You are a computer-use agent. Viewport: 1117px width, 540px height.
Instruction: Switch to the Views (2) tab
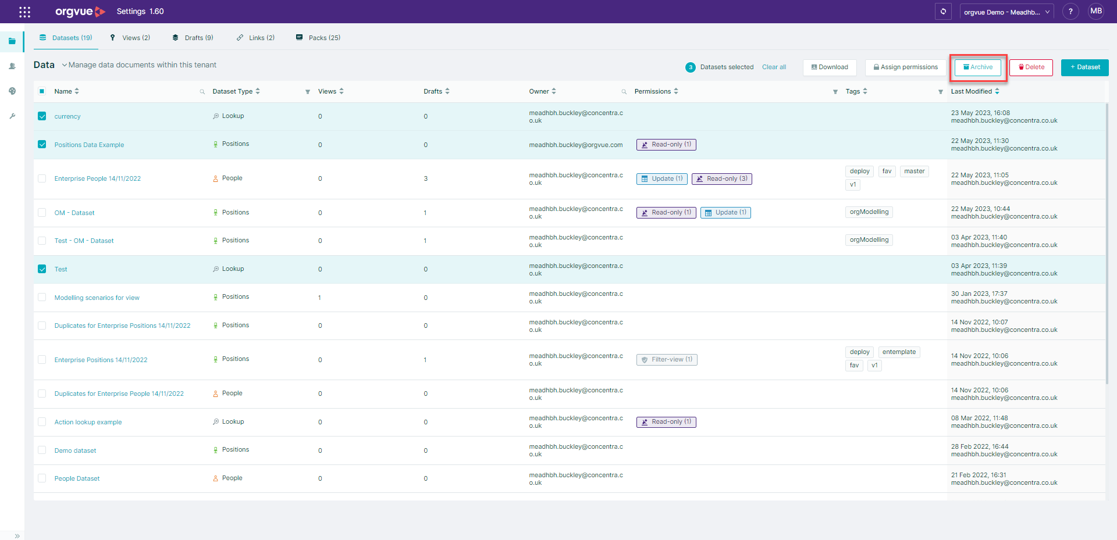point(130,38)
